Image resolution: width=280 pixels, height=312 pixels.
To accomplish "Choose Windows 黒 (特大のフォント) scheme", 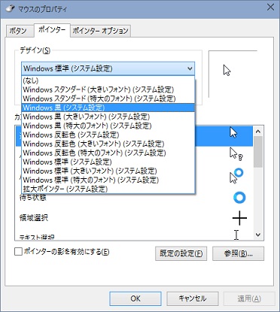I will (108, 126).
